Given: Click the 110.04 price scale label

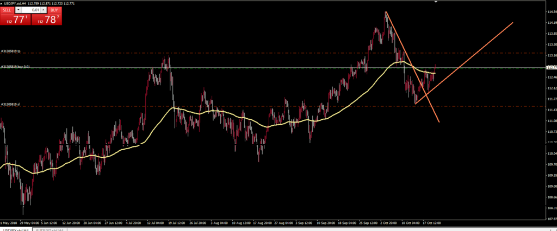Looking at the screenshot, I should pos(552,153).
